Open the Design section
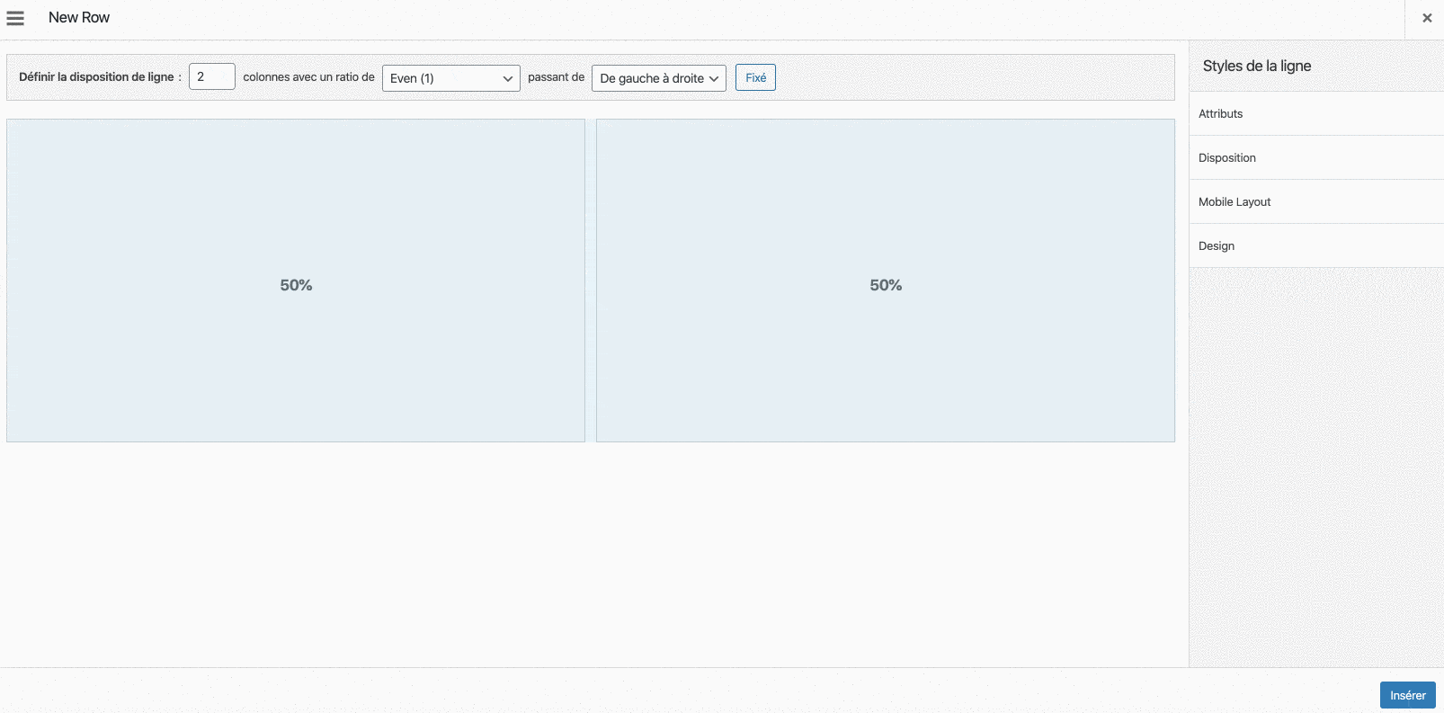Image resolution: width=1444 pixels, height=713 pixels. [1315, 246]
